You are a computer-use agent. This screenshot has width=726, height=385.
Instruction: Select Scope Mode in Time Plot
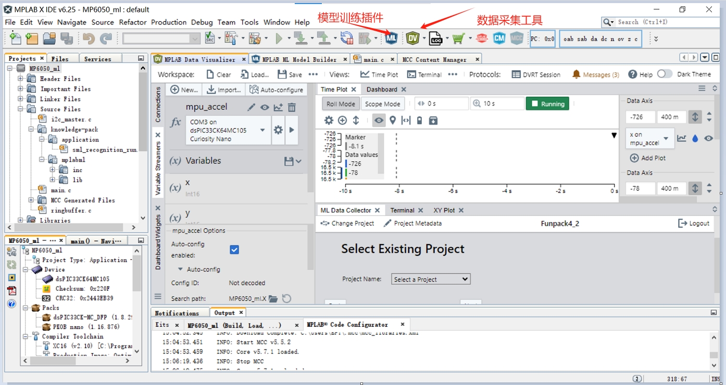pyautogui.click(x=383, y=104)
